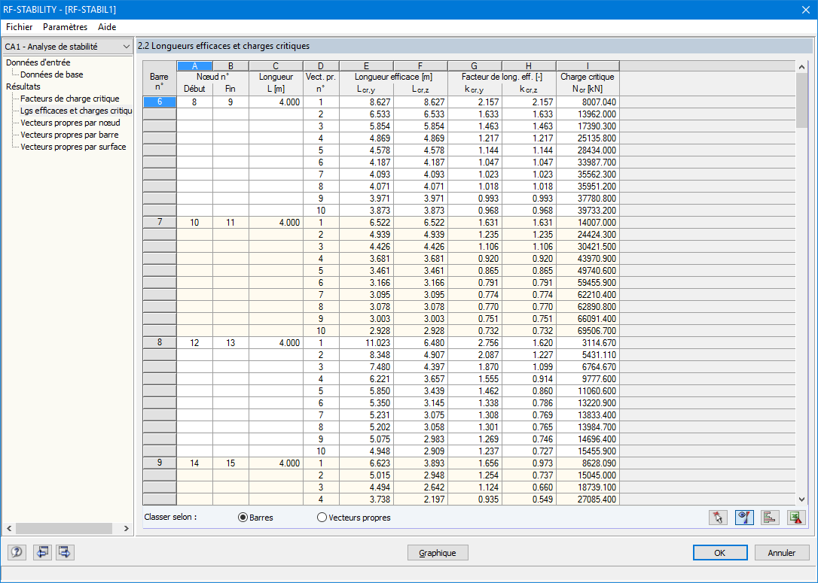Image resolution: width=818 pixels, height=583 pixels.
Task: Toggle the eye view-results icon
Action: [x=744, y=518]
